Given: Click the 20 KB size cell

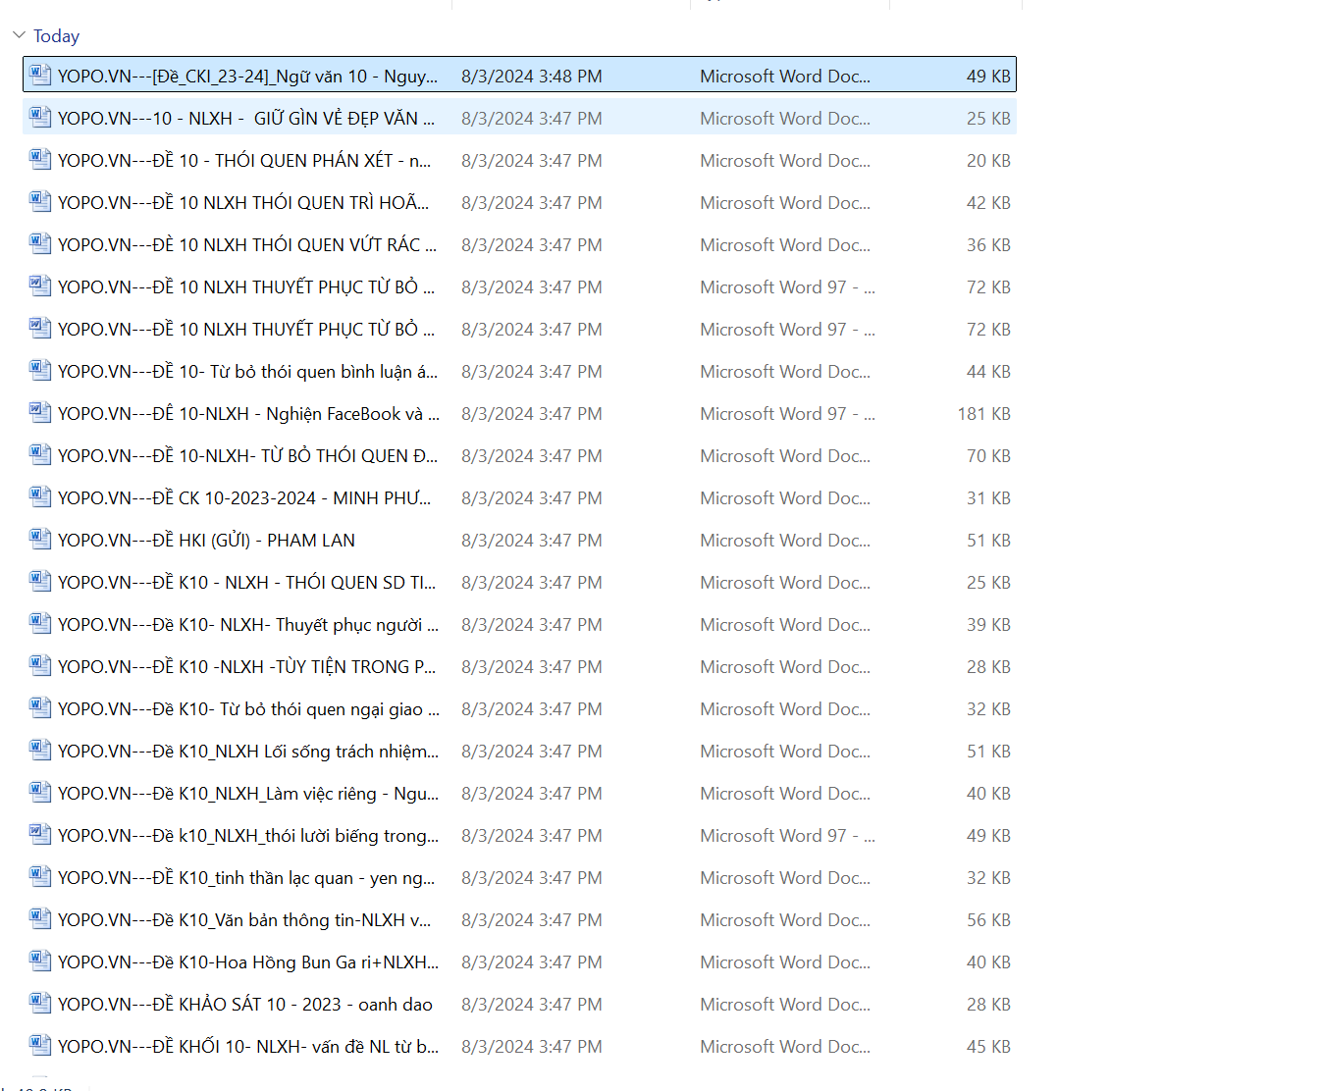Looking at the screenshot, I should point(988,161).
